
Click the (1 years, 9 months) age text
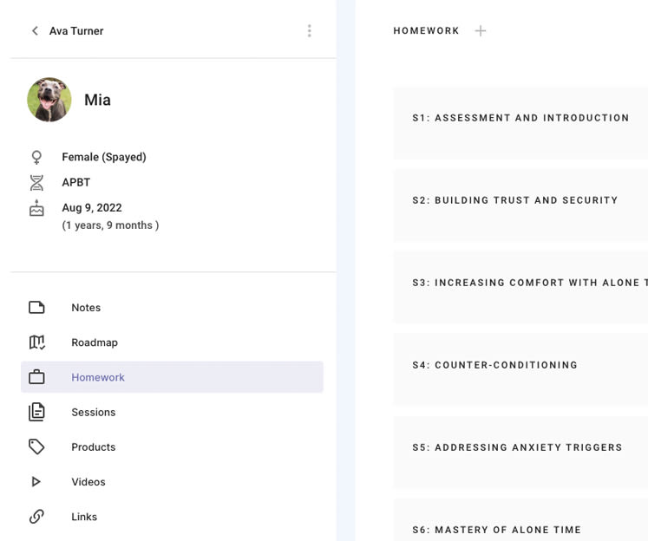(x=110, y=225)
